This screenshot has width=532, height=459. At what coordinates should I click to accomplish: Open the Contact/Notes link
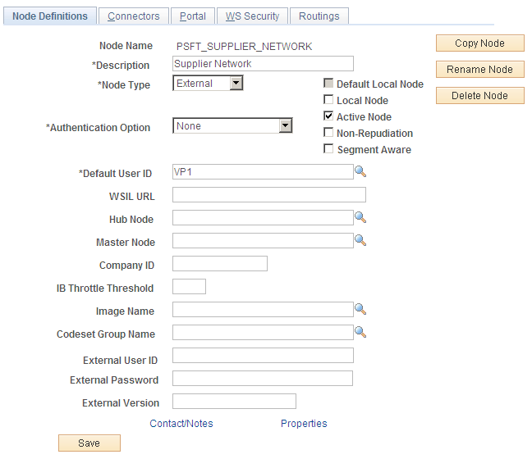coord(181,424)
